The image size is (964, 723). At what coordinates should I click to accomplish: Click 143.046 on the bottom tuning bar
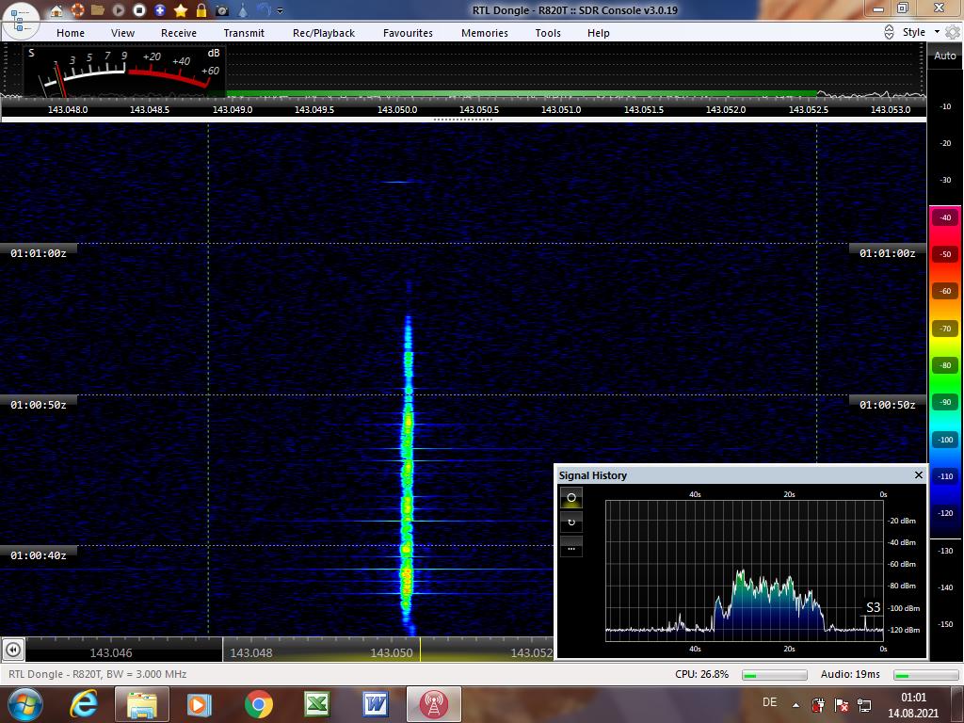[x=111, y=653]
